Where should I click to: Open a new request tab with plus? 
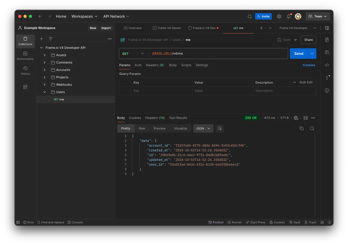point(261,28)
